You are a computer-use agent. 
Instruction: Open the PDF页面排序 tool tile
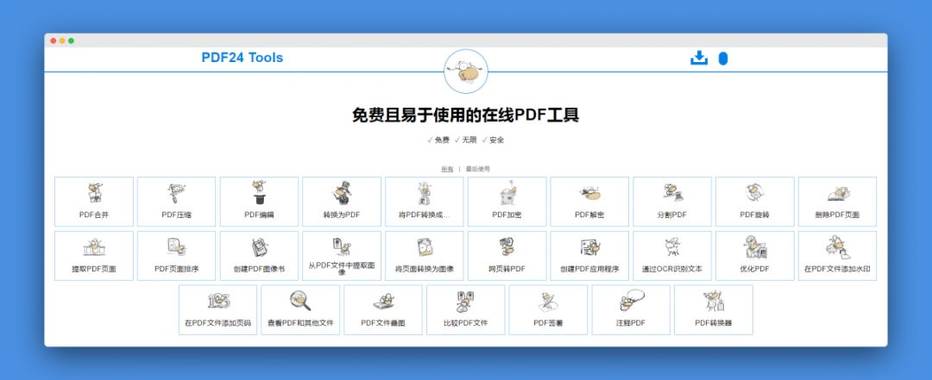click(177, 256)
